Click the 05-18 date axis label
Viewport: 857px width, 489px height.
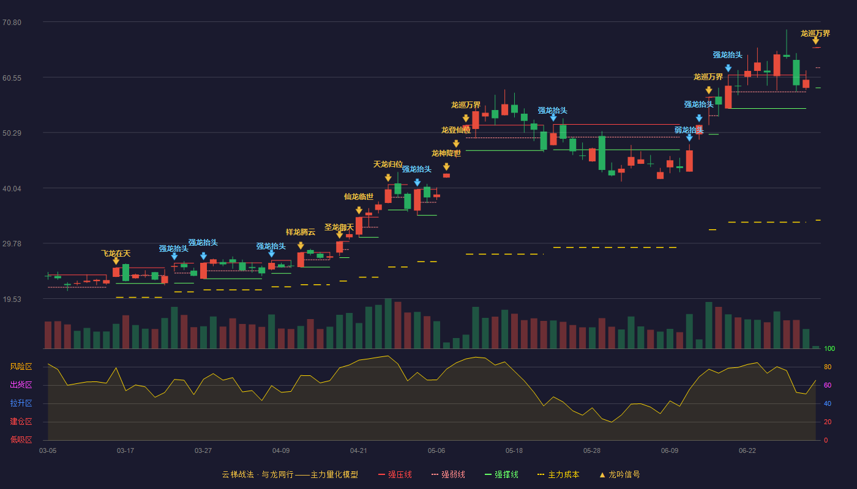(514, 450)
